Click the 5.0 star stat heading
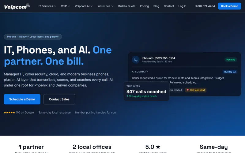Viewport: 245px width, 153px height. pyautogui.click(x=153, y=147)
